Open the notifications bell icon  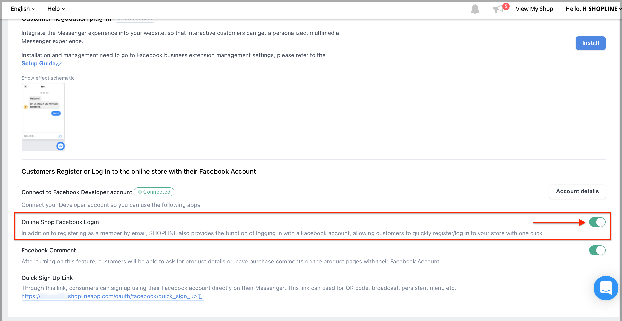click(475, 9)
